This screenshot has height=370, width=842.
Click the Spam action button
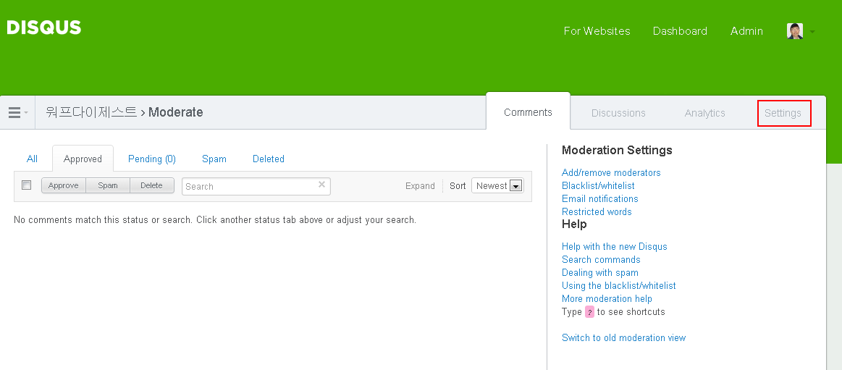coord(108,185)
